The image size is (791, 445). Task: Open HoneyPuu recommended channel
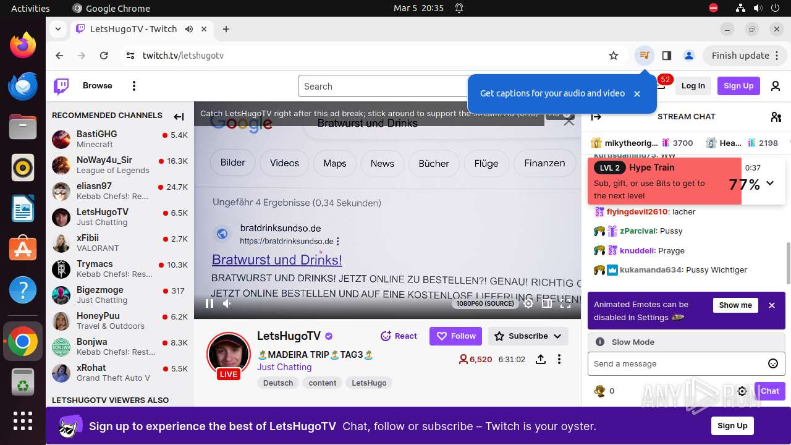[120, 321]
